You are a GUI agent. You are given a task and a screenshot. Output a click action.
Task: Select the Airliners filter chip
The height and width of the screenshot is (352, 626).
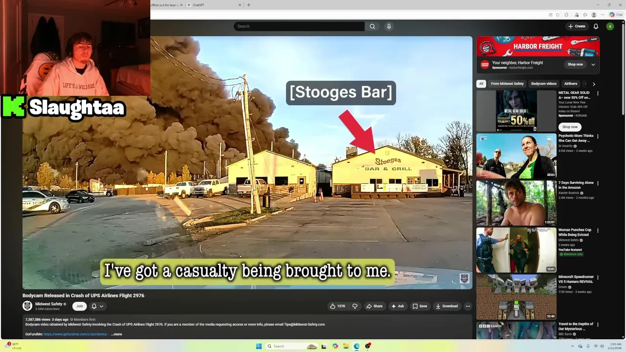click(570, 84)
